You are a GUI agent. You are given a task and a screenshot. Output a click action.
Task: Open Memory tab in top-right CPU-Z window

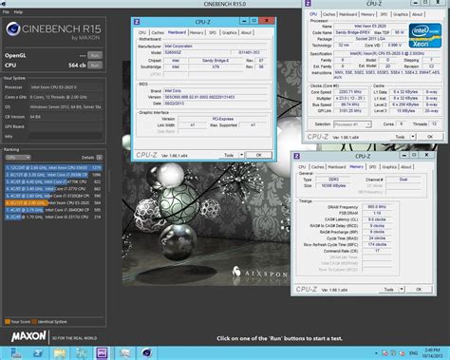click(x=367, y=14)
